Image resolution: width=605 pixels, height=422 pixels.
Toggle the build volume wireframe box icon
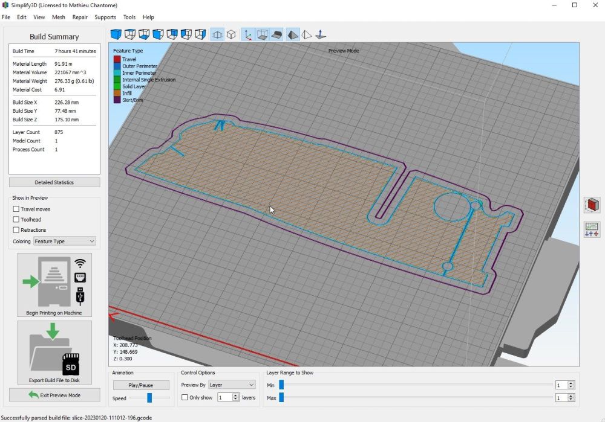pyautogui.click(x=262, y=34)
